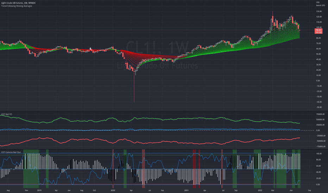The width and height of the screenshot is (328, 193).
Task: Click the 50.00 price axis label
Action: (318, 54)
